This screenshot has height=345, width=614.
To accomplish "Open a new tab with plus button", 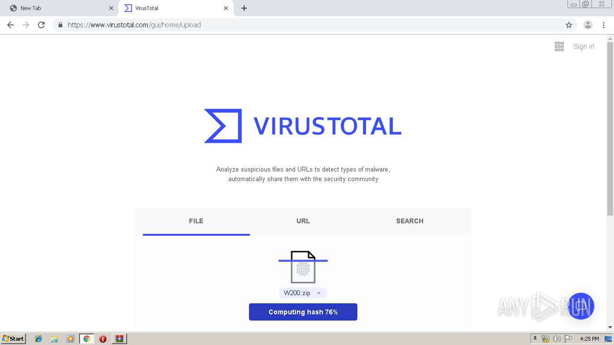I will click(244, 8).
